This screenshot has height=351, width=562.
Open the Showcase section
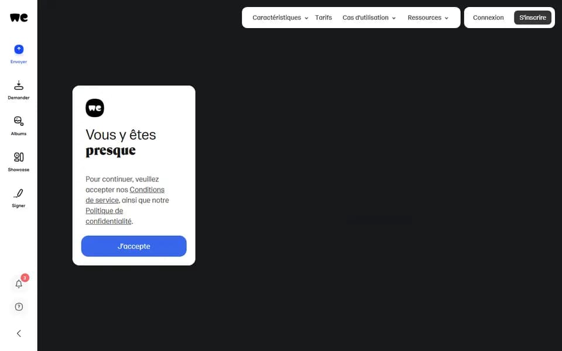click(x=19, y=162)
